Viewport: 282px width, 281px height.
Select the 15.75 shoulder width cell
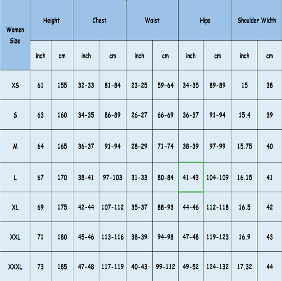244,146
